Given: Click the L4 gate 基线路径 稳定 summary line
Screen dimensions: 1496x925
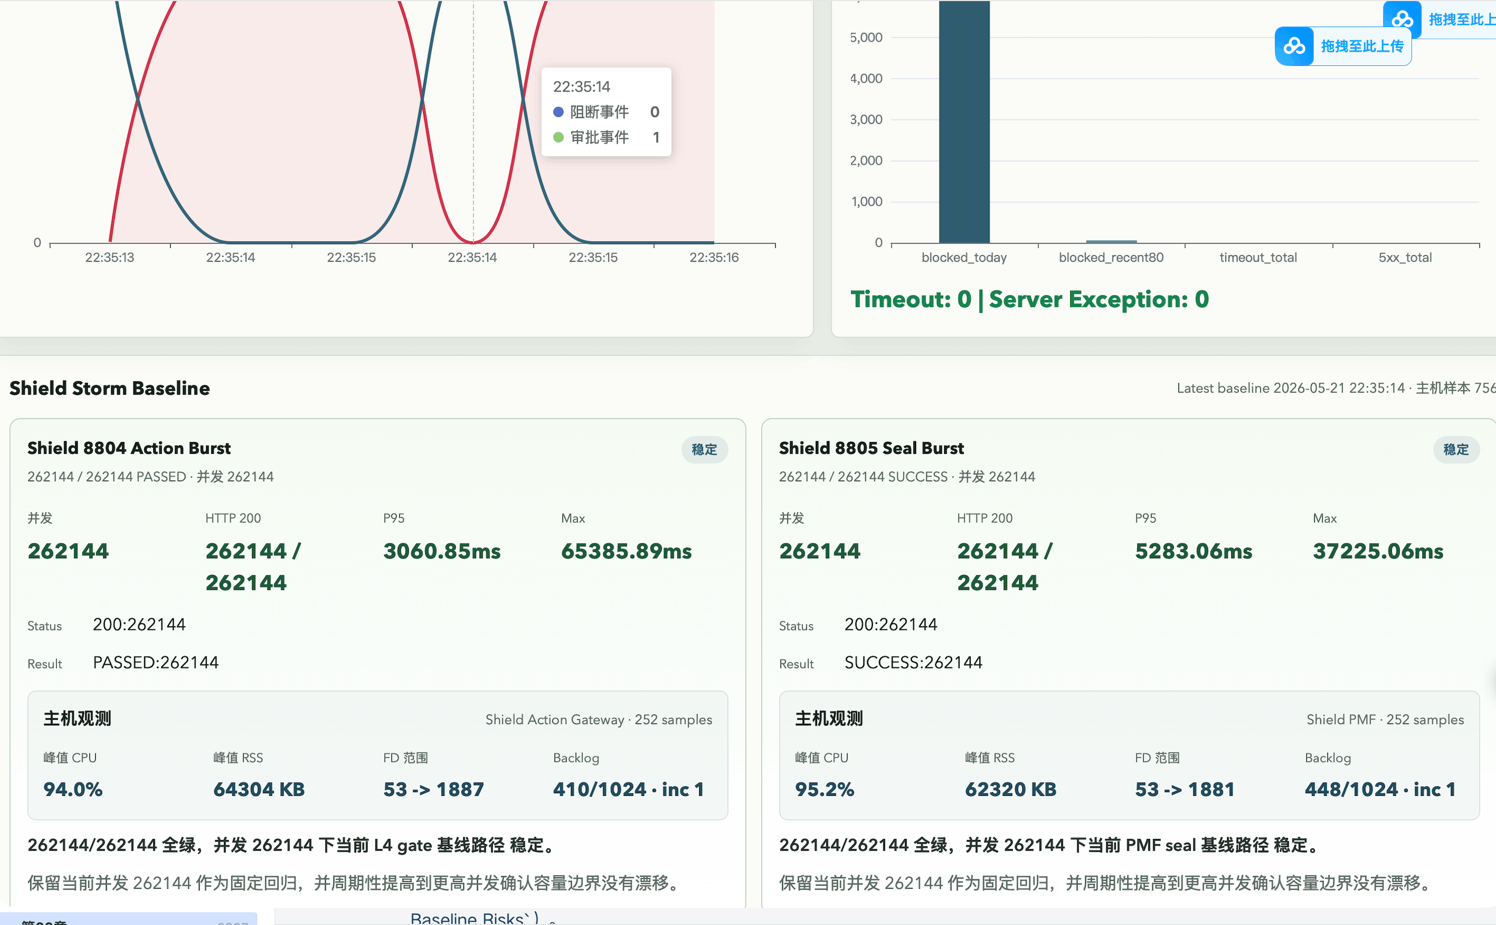Looking at the screenshot, I should 293,845.
